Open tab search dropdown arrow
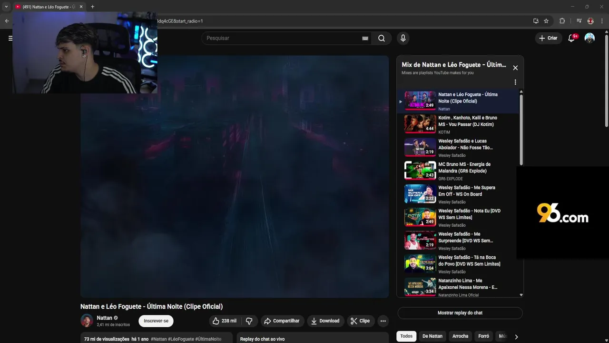The image size is (609, 343). (6, 7)
